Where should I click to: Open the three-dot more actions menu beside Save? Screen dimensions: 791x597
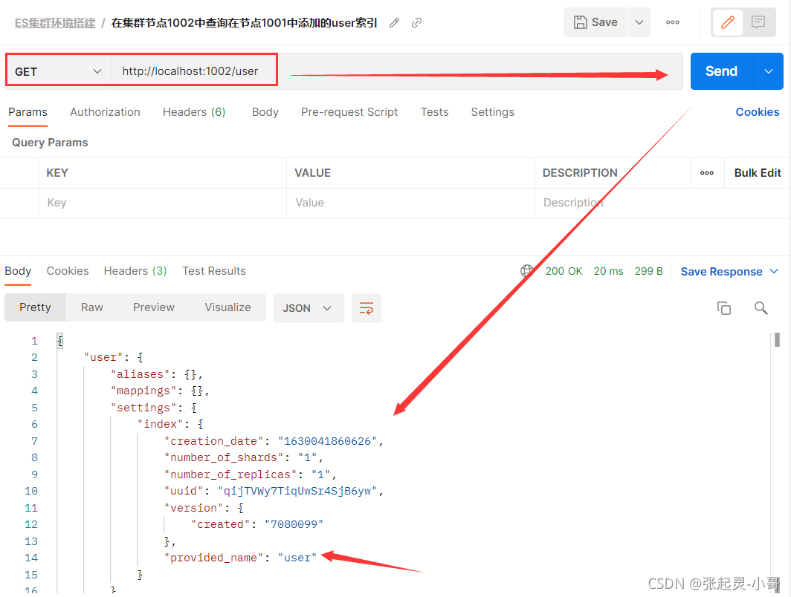[673, 22]
